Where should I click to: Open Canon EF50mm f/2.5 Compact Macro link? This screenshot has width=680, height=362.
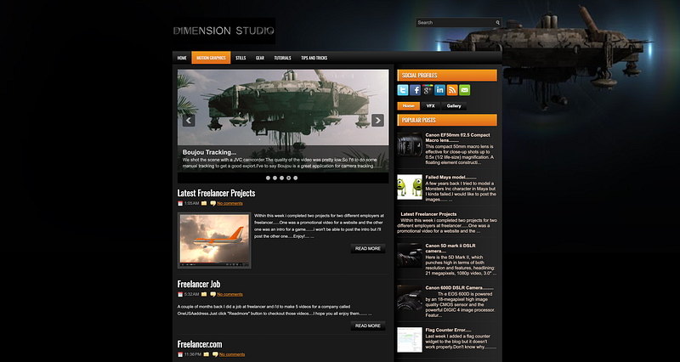click(457, 138)
